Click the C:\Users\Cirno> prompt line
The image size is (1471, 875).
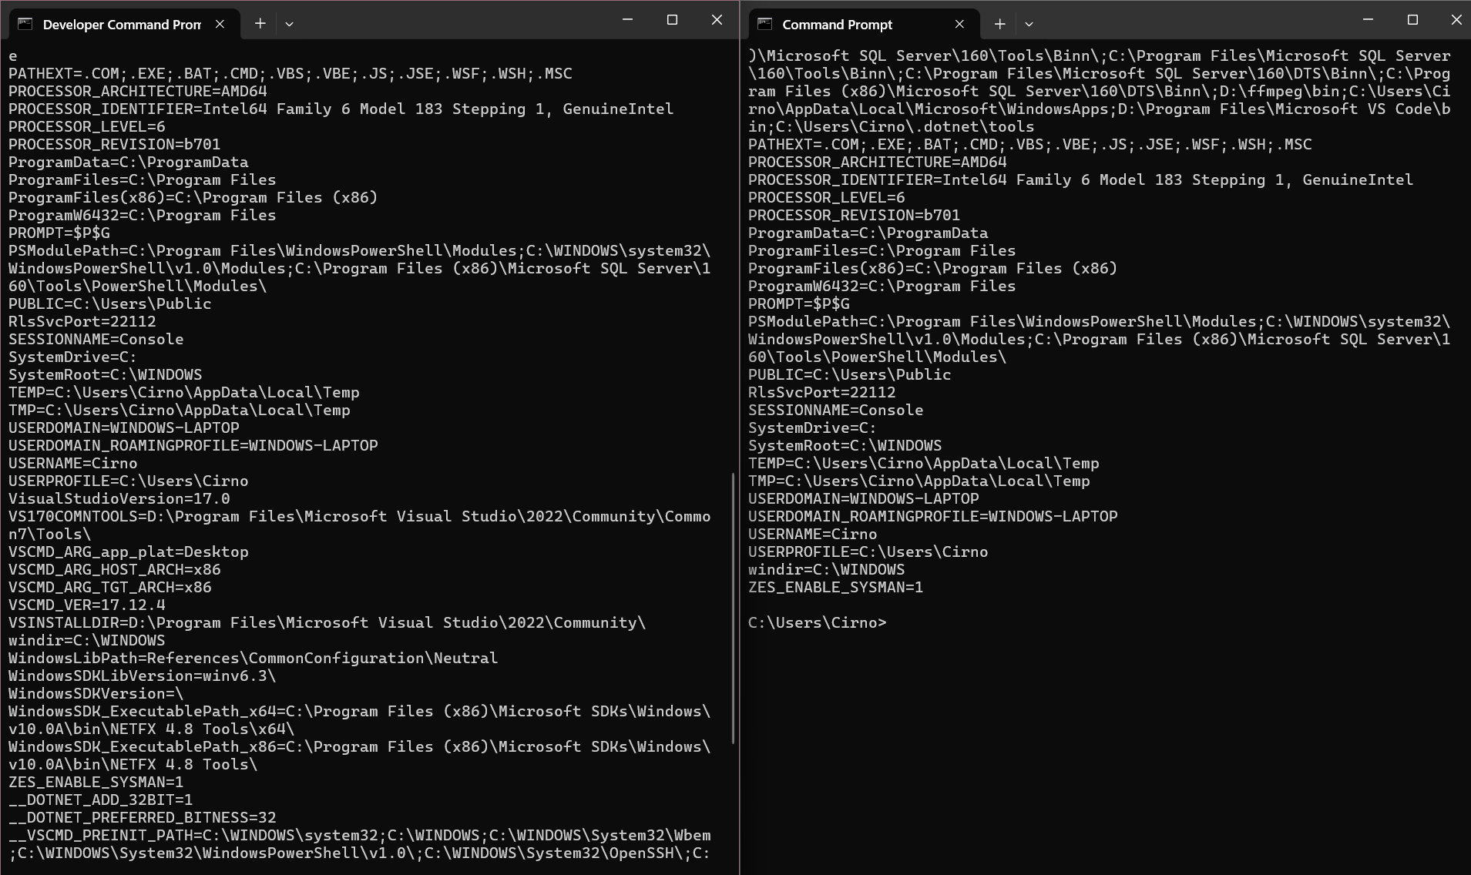[x=818, y=622]
